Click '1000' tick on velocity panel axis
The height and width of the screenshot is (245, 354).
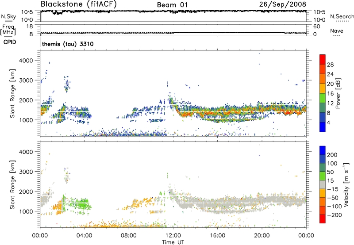26,211
